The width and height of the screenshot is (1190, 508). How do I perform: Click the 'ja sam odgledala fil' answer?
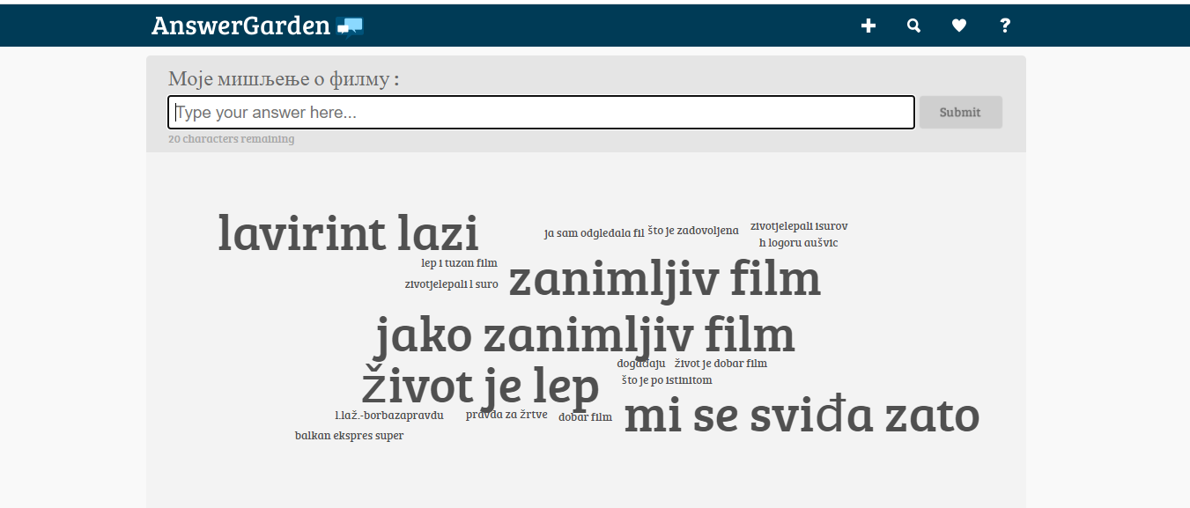pos(594,233)
